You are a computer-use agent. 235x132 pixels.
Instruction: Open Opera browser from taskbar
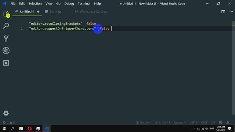pos(29,129)
